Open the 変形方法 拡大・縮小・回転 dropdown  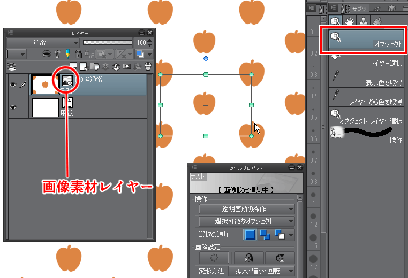(x=261, y=271)
